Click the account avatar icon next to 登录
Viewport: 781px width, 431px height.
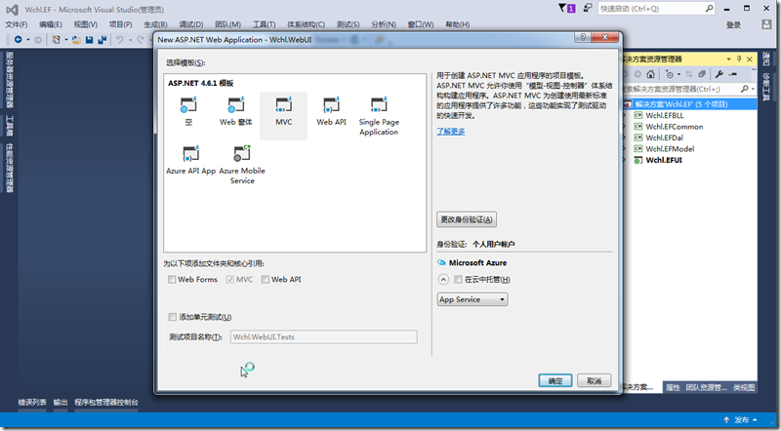click(766, 24)
